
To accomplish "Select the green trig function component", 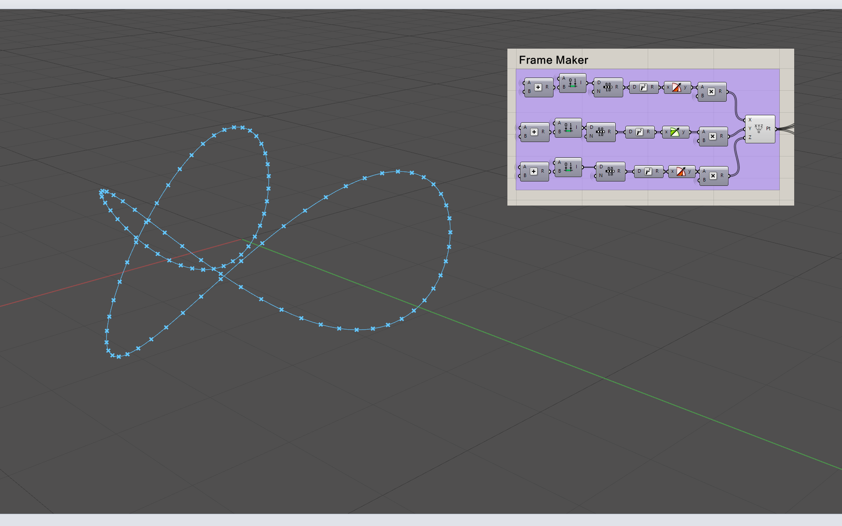I will [676, 132].
